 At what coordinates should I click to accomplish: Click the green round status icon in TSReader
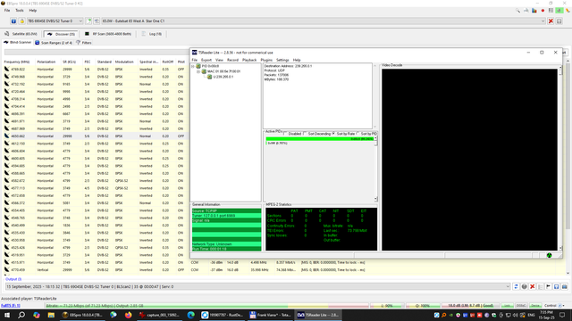(x=550, y=255)
